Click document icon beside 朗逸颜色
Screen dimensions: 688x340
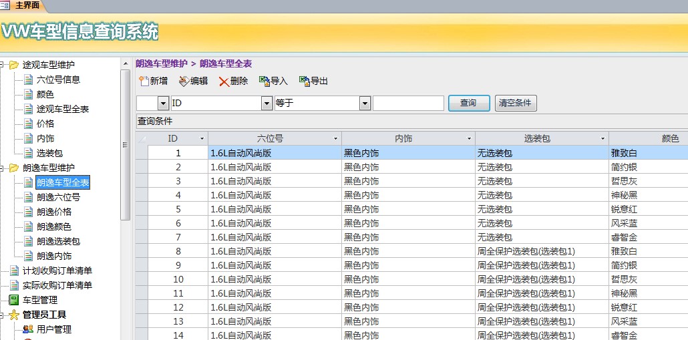(29, 226)
